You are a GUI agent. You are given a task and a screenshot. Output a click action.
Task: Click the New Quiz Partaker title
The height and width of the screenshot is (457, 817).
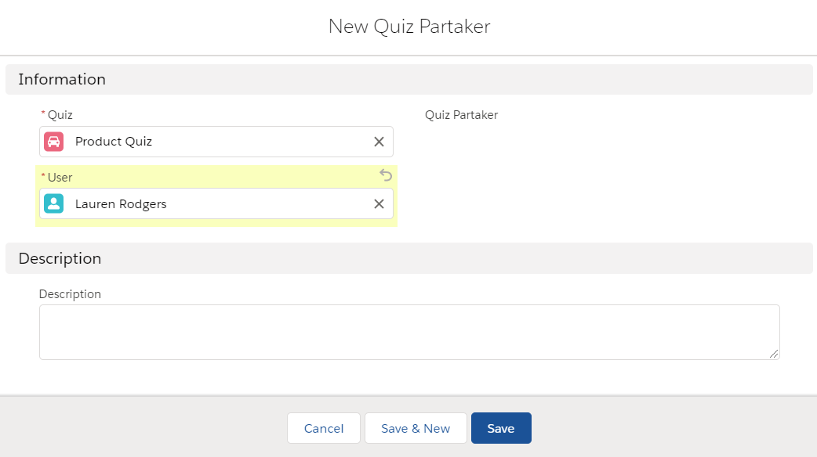click(408, 26)
